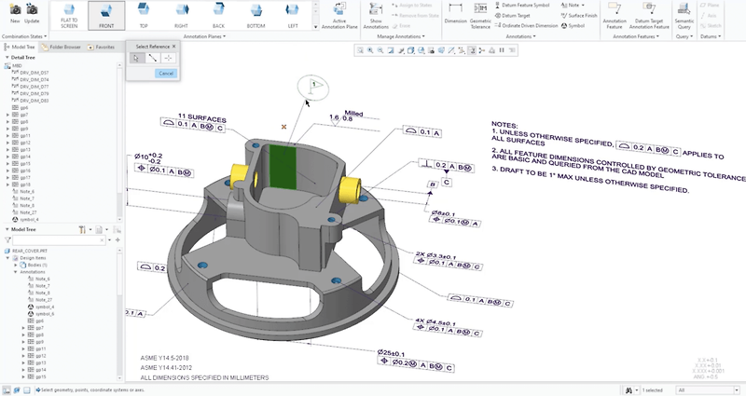Image resolution: width=746 pixels, height=396 pixels.
Task: Select the Semantic Query tool
Action: pyautogui.click(x=684, y=16)
